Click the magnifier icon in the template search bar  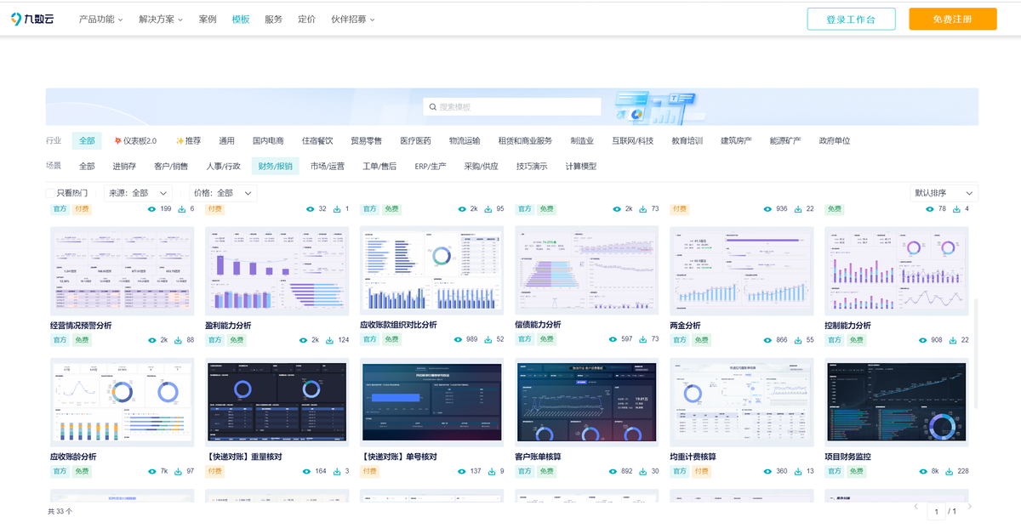coord(435,106)
